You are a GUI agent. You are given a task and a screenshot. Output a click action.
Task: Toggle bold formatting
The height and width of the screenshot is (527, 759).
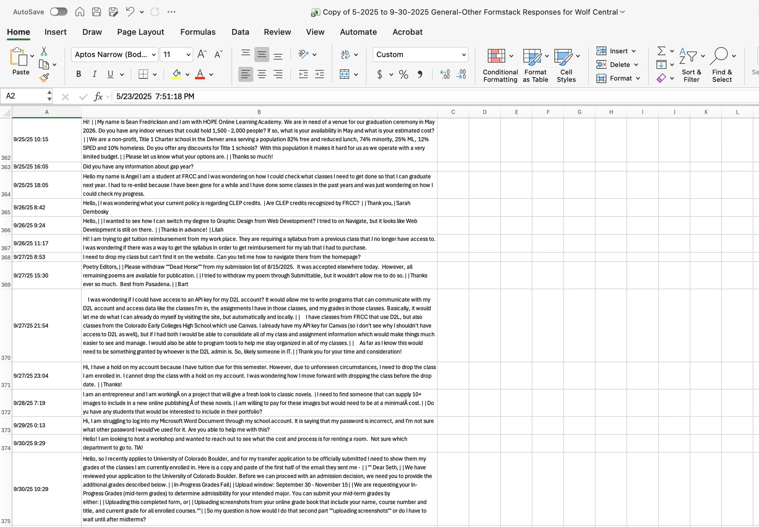tap(79, 74)
